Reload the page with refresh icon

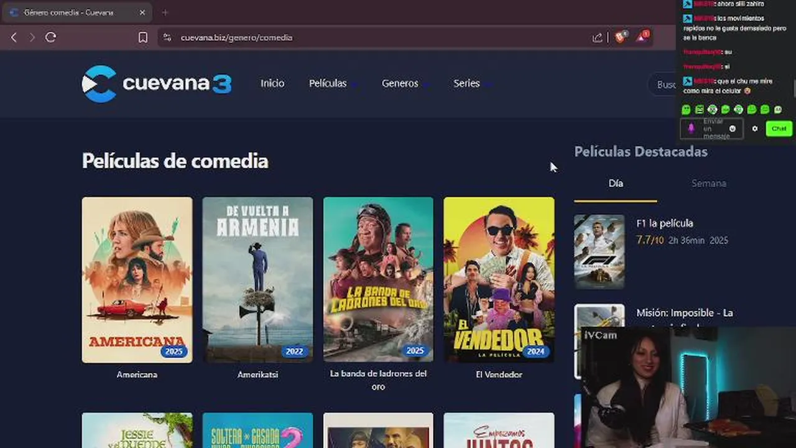pyautogui.click(x=51, y=37)
